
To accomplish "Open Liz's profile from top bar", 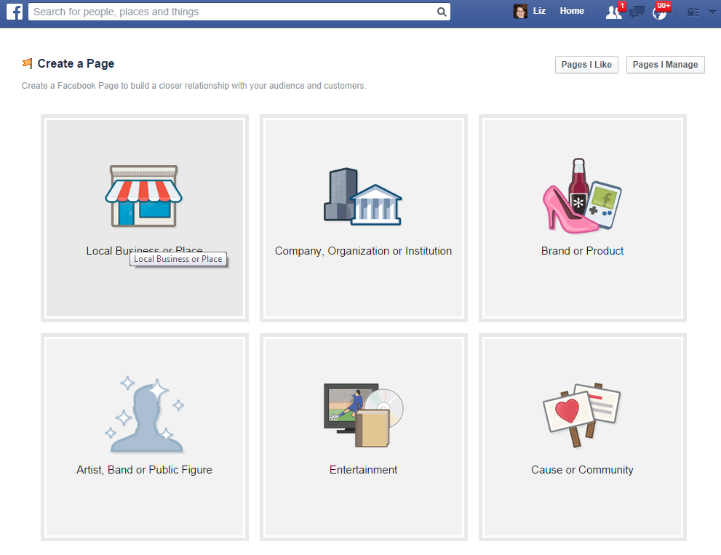I will [x=530, y=11].
